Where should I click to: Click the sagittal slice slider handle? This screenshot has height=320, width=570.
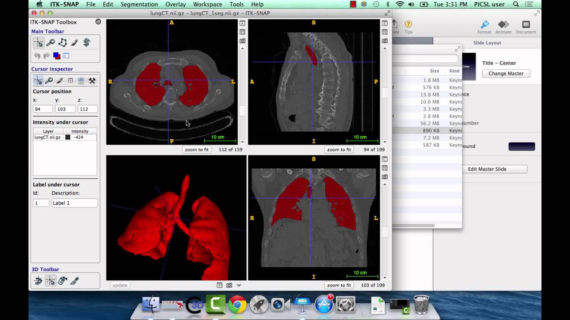385,92
